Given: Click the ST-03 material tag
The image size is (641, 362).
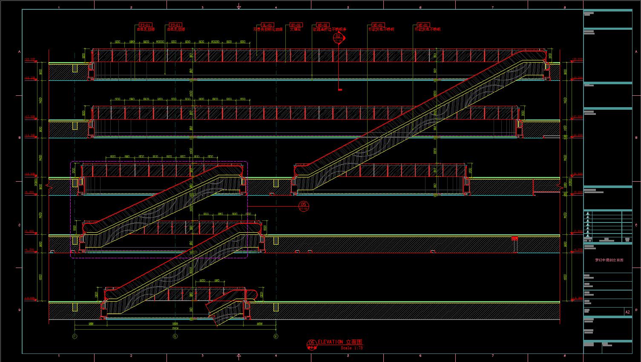Looking at the screenshot, I should 296,26.
